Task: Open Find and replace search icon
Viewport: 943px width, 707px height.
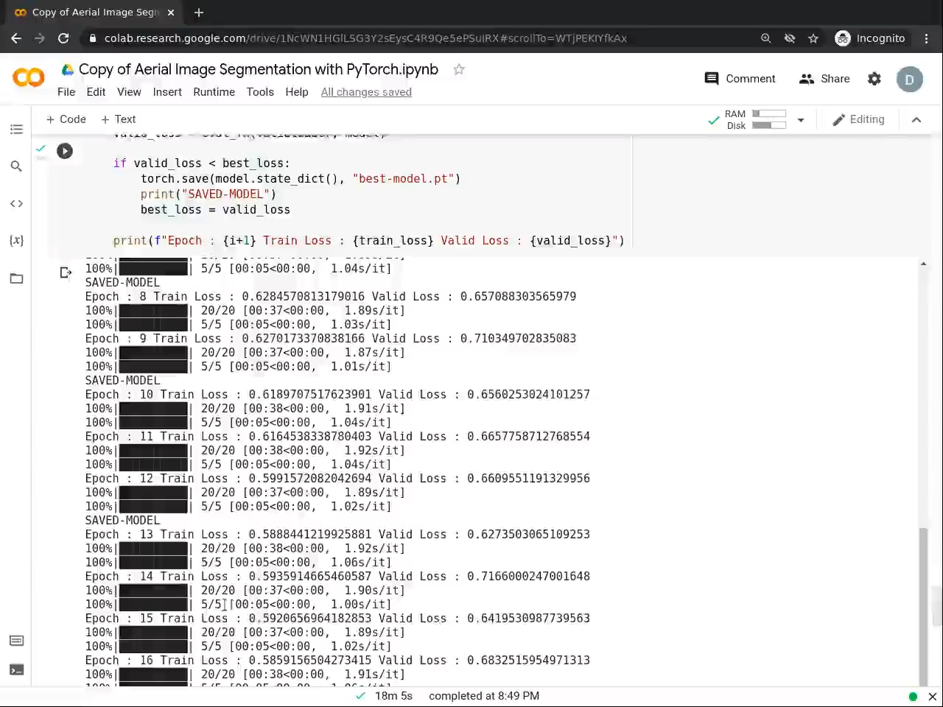Action: coord(16,166)
